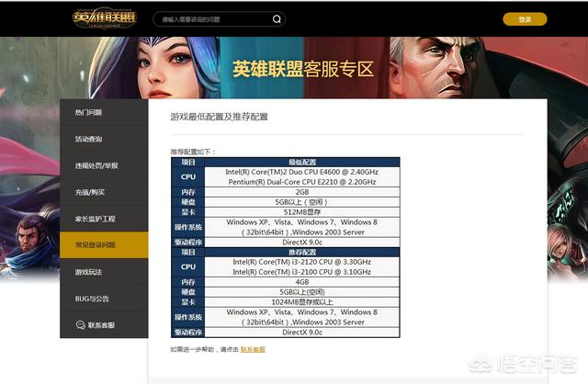Click the CPU row label under 推荐配置
The width and height of the screenshot is (588, 384).
click(187, 266)
